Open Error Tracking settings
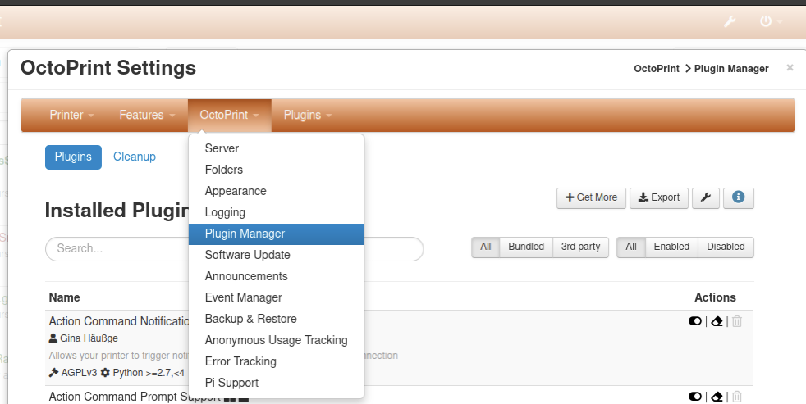Image resolution: width=806 pixels, height=404 pixels. coord(277,361)
